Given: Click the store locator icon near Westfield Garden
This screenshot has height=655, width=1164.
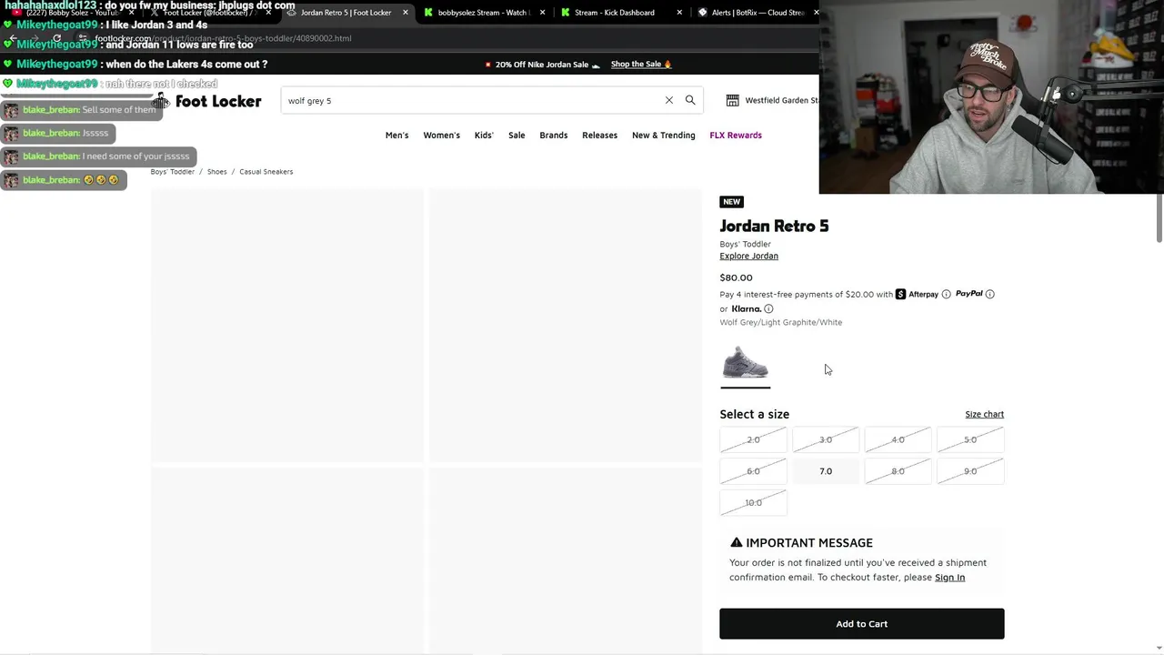Looking at the screenshot, I should coord(733,100).
